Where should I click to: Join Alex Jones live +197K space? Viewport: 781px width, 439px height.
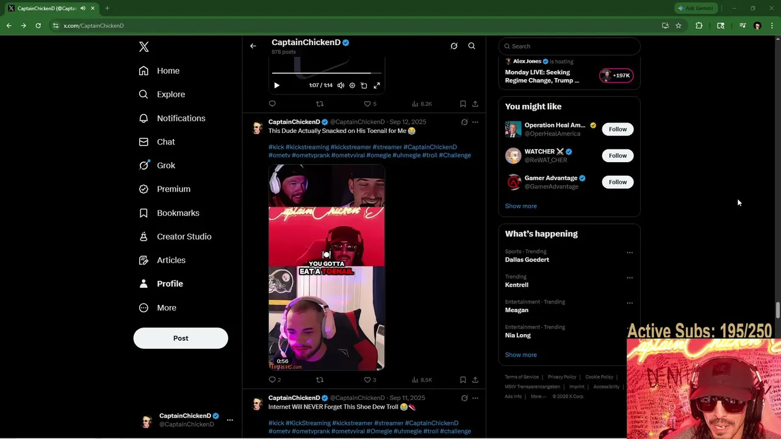(617, 76)
